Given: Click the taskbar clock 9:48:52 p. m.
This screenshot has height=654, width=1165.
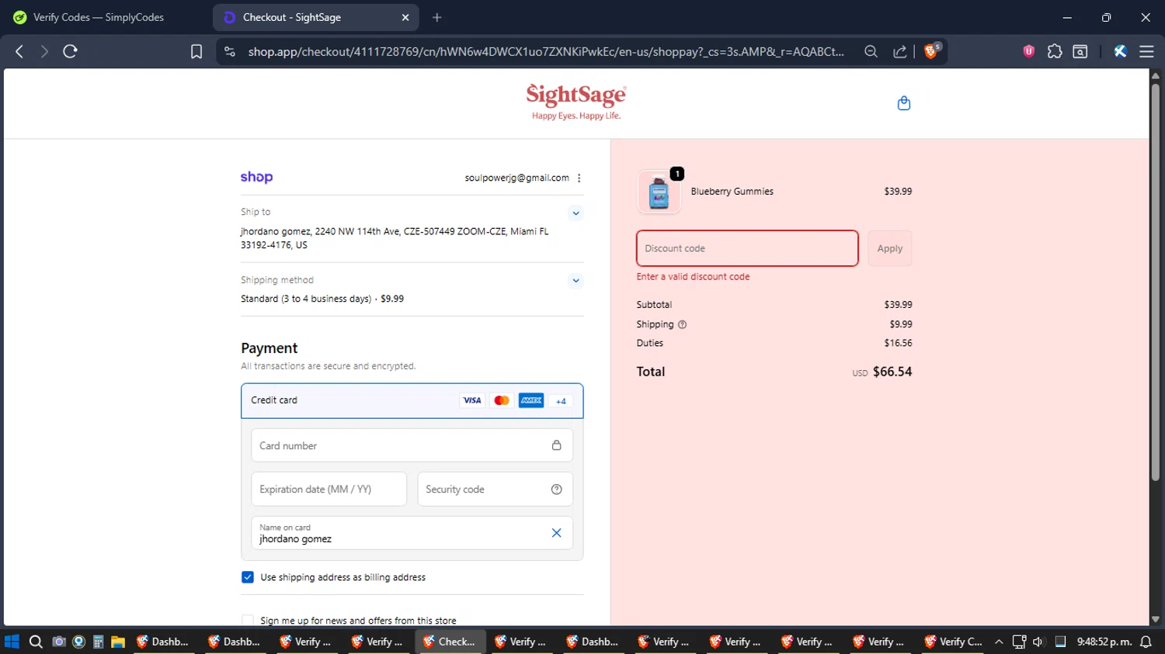Looking at the screenshot, I should tap(1104, 642).
